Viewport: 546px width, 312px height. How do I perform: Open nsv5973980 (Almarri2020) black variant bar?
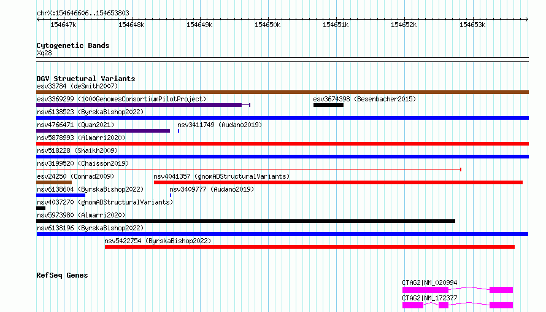[x=245, y=221]
